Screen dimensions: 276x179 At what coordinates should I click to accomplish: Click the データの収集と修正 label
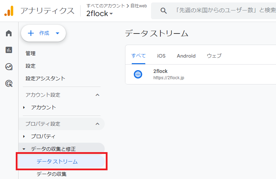pyautogui.click(x=53, y=149)
